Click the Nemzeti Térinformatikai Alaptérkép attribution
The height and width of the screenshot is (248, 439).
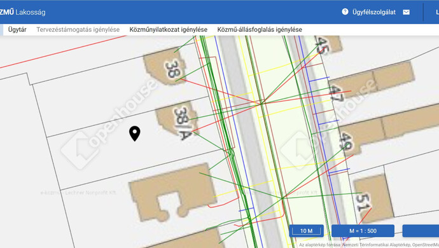click(x=376, y=245)
